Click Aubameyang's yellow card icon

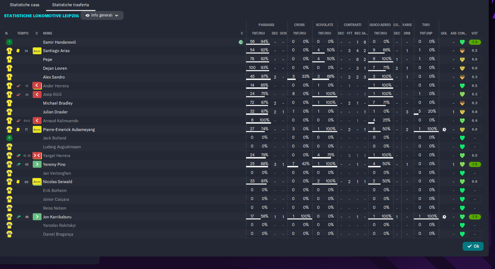18,129
